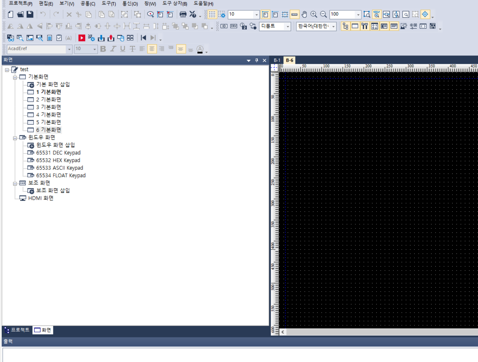Switch to the B-1 screen tab
Image resolution: width=478 pixels, height=362 pixels.
(278, 60)
